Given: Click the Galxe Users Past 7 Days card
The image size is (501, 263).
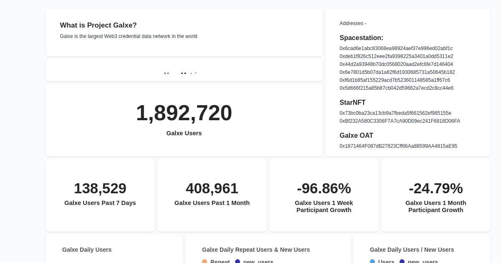Looking at the screenshot, I should [x=100, y=195].
